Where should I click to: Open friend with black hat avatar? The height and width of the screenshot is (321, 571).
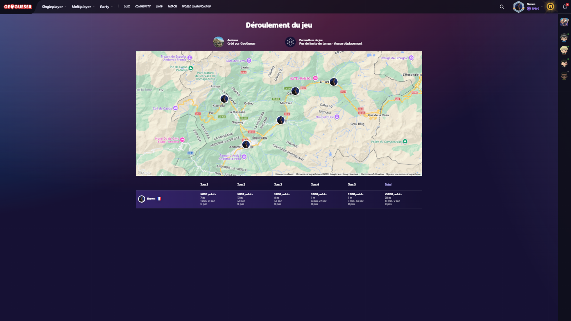(x=564, y=37)
